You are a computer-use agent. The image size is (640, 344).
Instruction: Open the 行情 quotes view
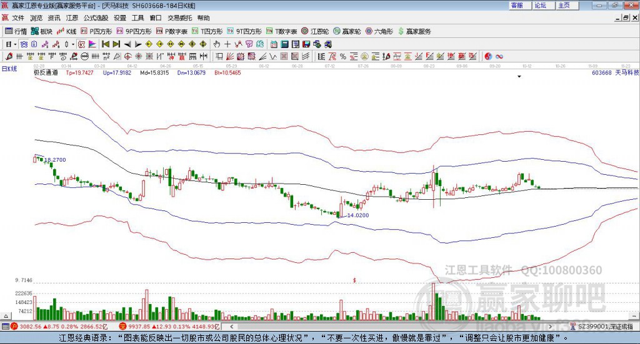(x=16, y=31)
